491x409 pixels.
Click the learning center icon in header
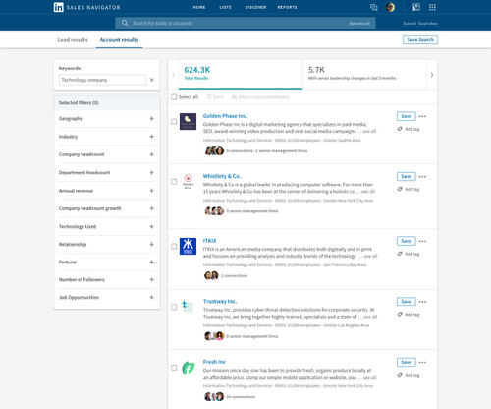pos(416,7)
